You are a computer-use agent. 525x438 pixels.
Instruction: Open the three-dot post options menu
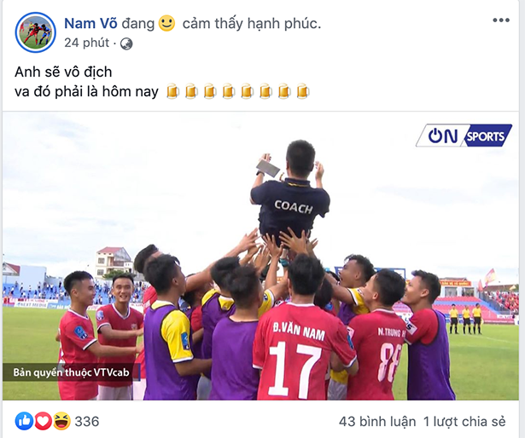[501, 20]
